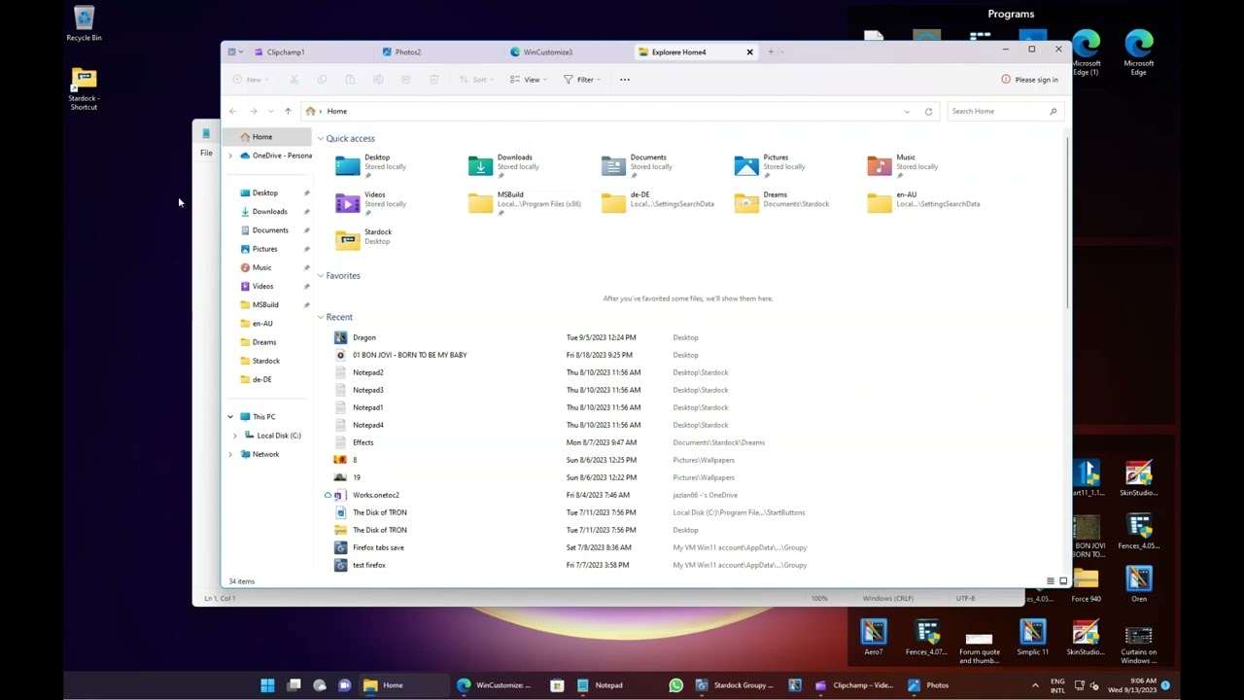Refresh the Home folder view
Viewport: 1244px width, 700px height.
click(x=928, y=111)
